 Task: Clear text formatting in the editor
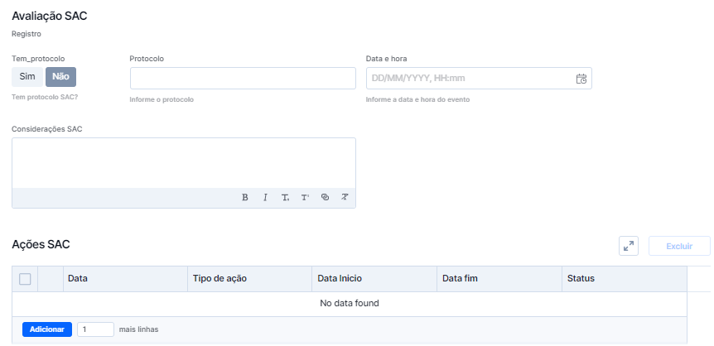345,198
